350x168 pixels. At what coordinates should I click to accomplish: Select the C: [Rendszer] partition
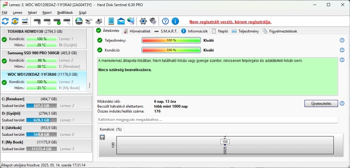coord(46,102)
